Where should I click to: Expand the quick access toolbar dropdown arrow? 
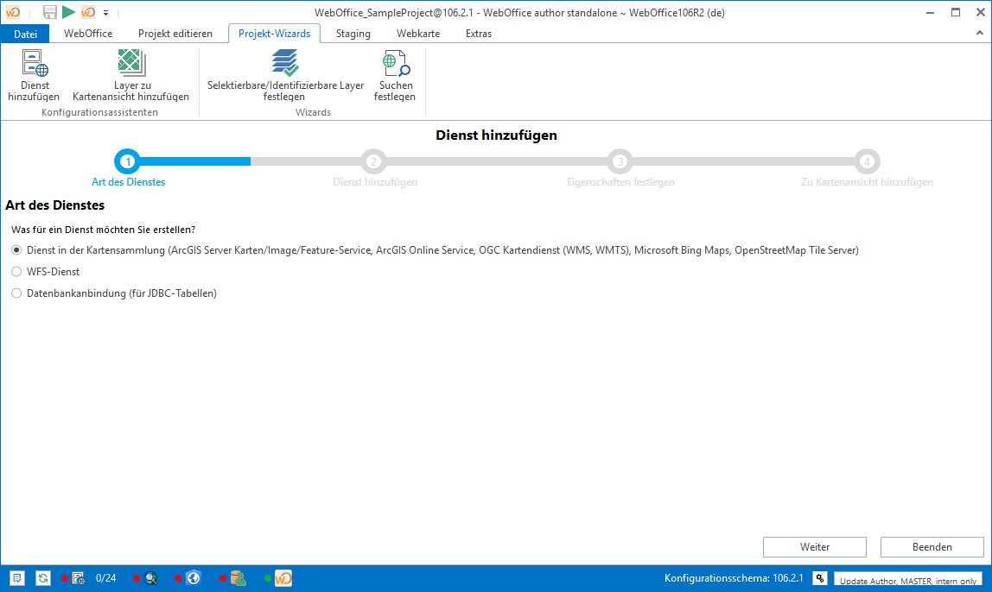[x=105, y=13]
